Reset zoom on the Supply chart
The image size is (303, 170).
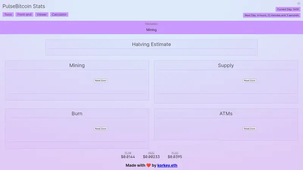250,80
